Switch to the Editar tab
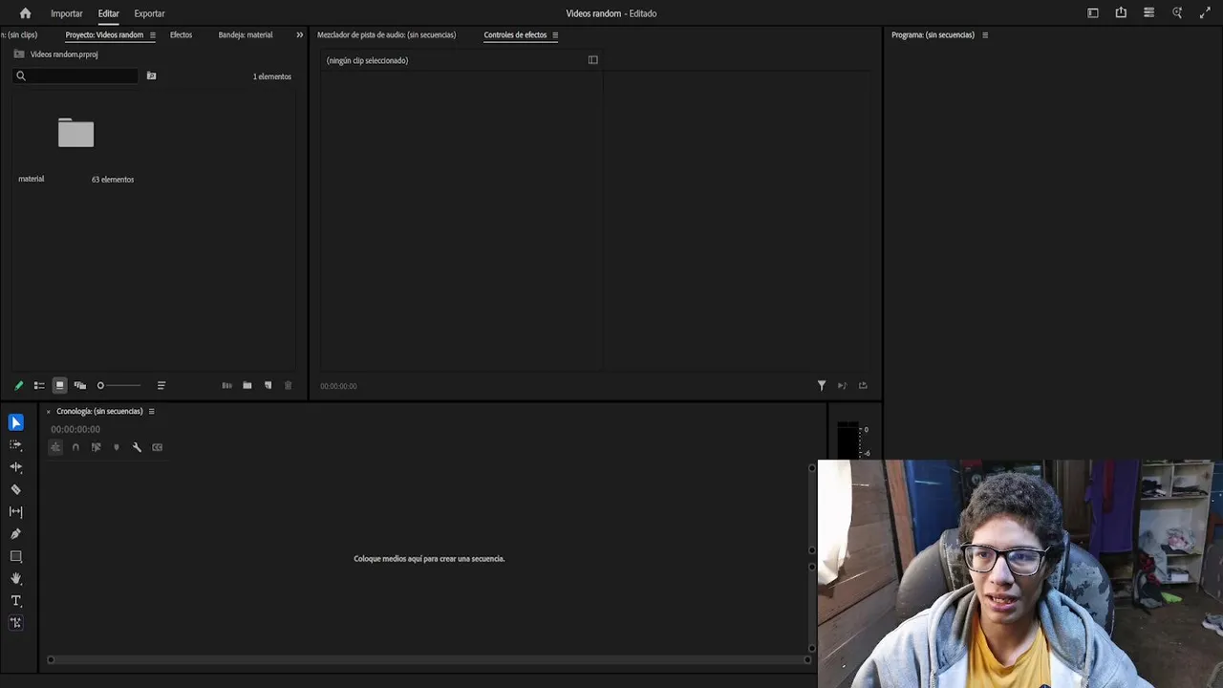The image size is (1223, 688). (108, 13)
